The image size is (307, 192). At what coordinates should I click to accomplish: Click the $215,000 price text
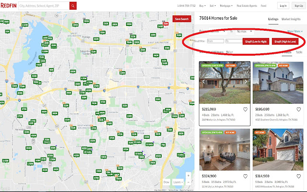[209, 109]
